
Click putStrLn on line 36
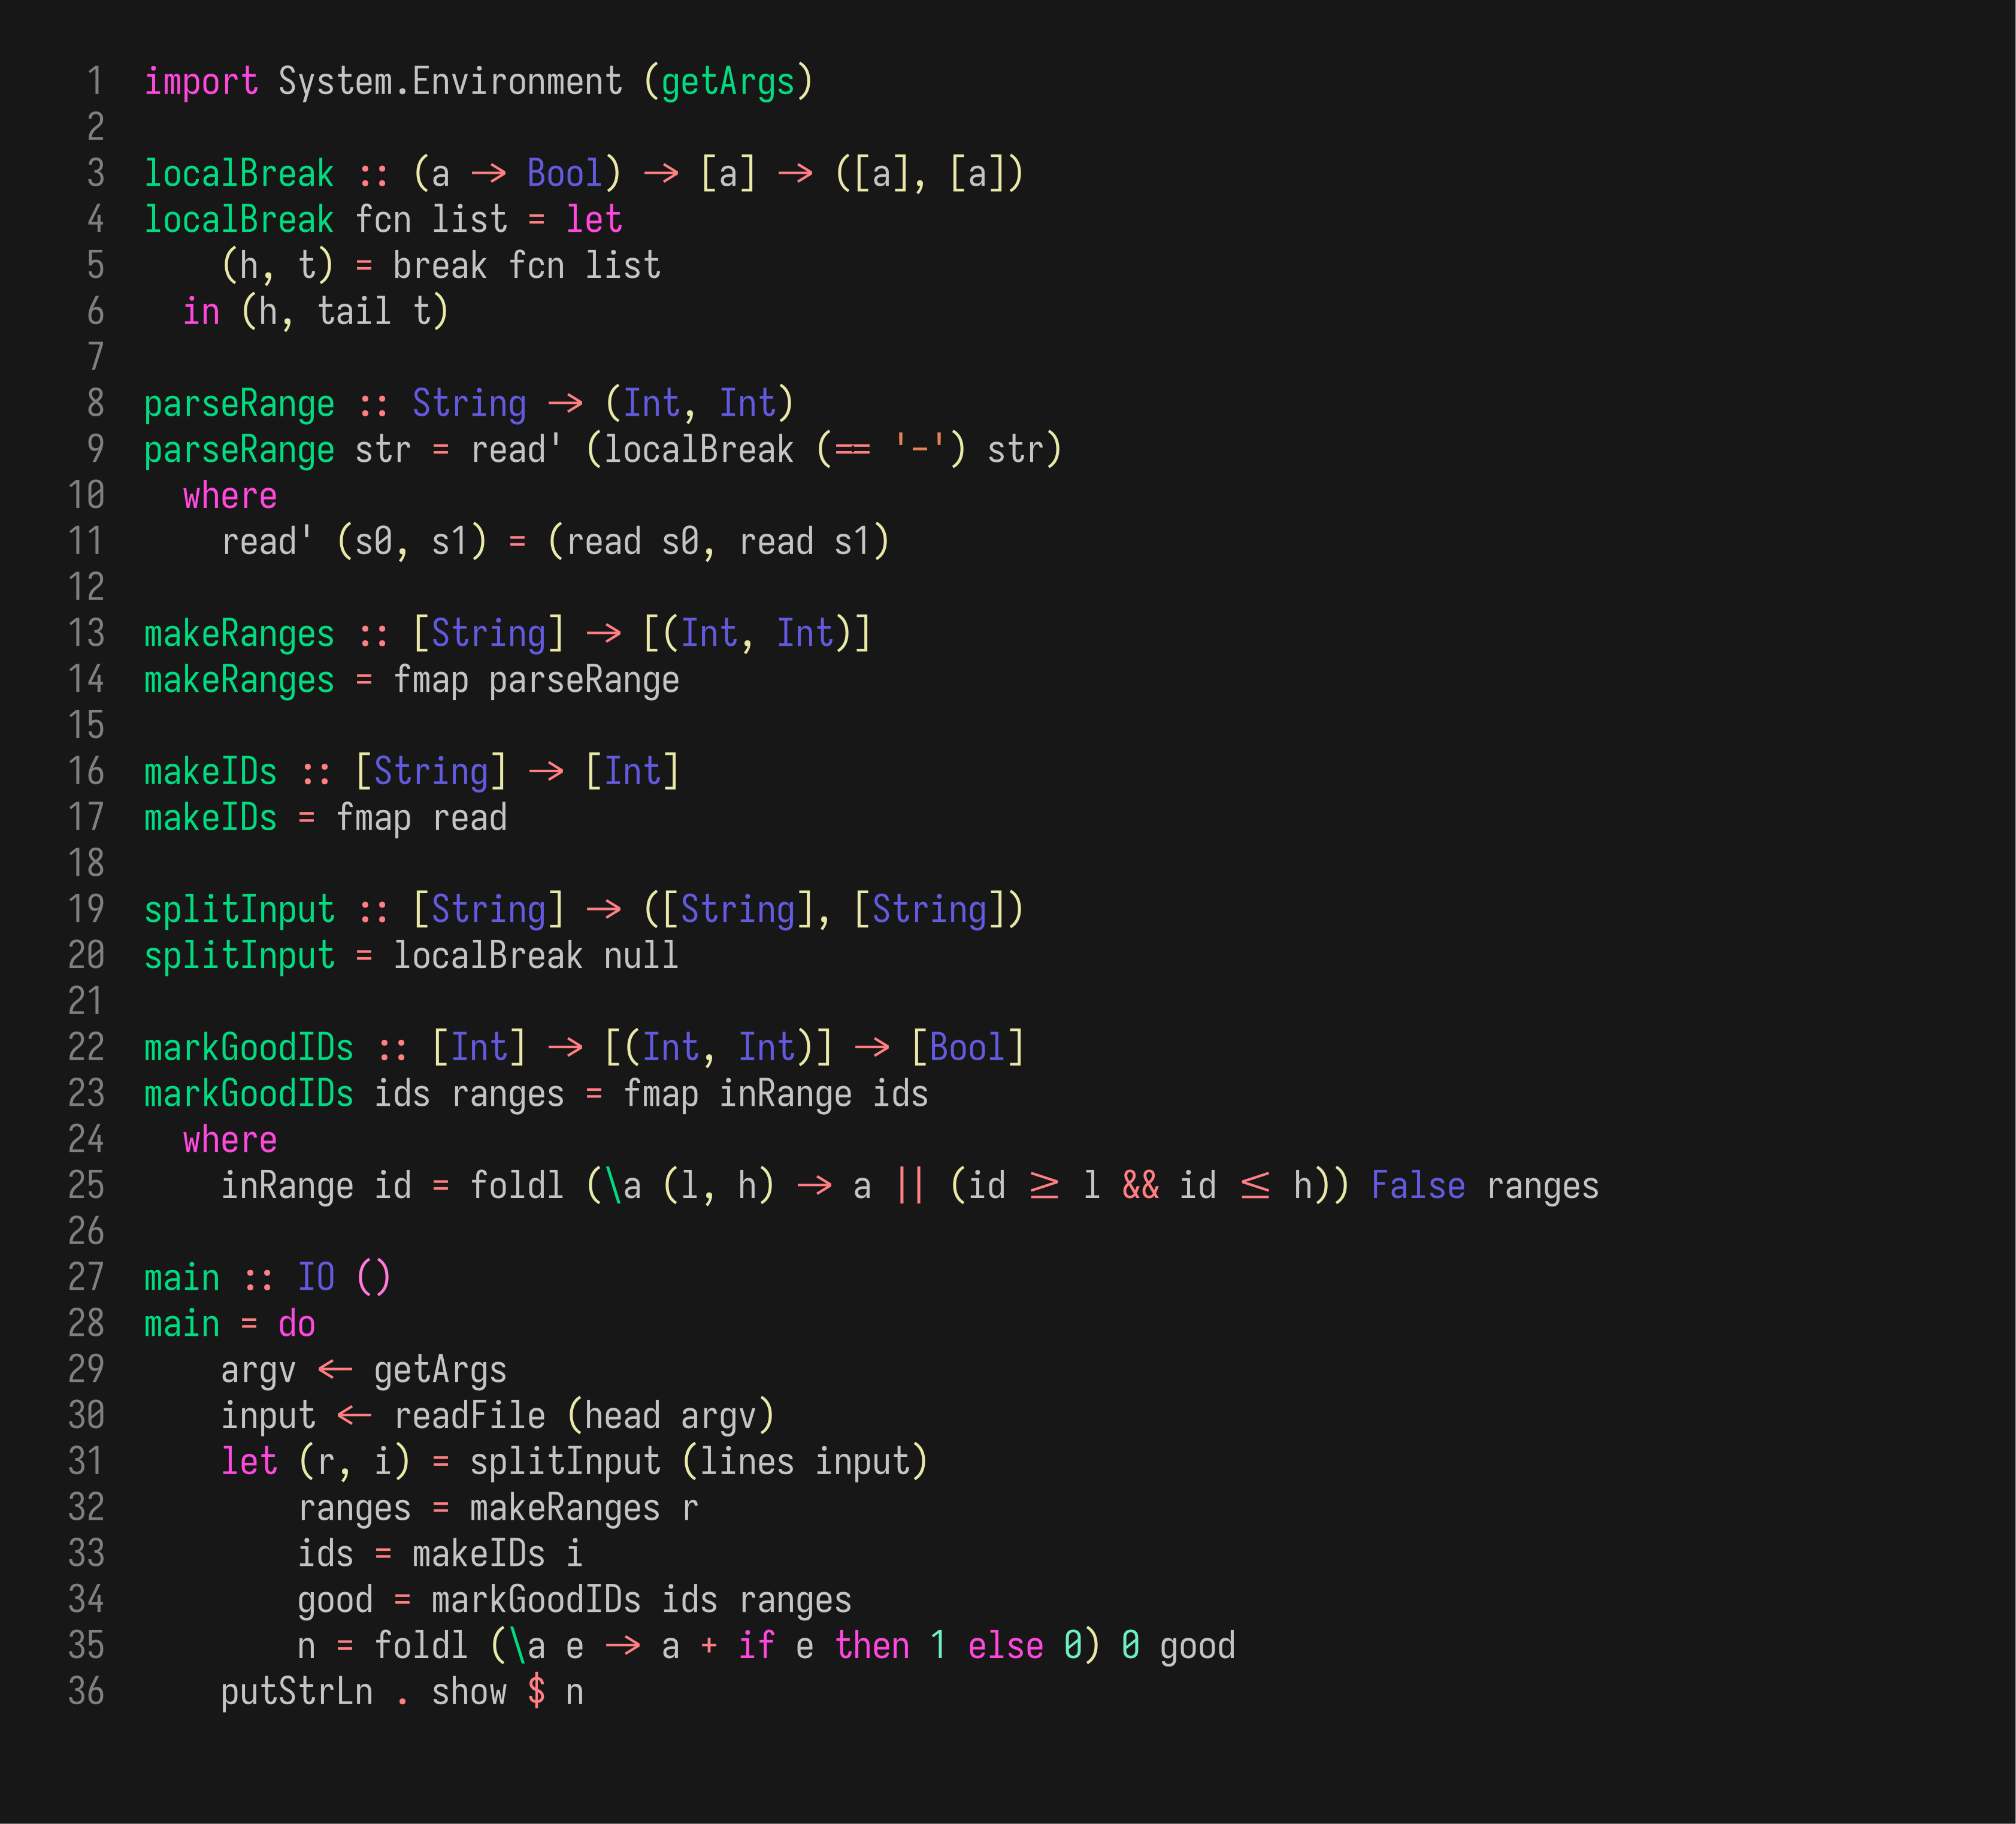(x=296, y=1691)
